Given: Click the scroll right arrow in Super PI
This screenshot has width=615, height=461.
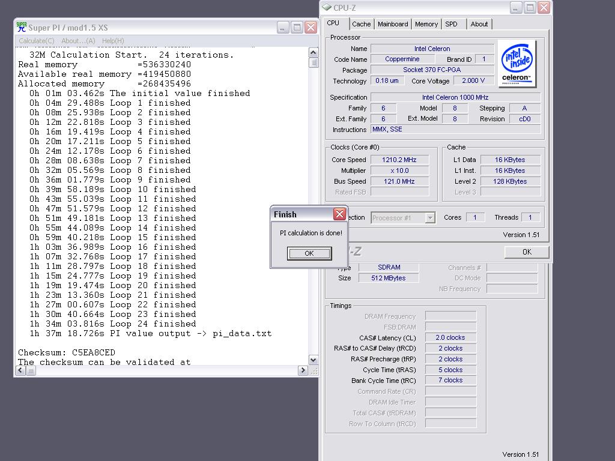Looking at the screenshot, I should [x=303, y=370].
